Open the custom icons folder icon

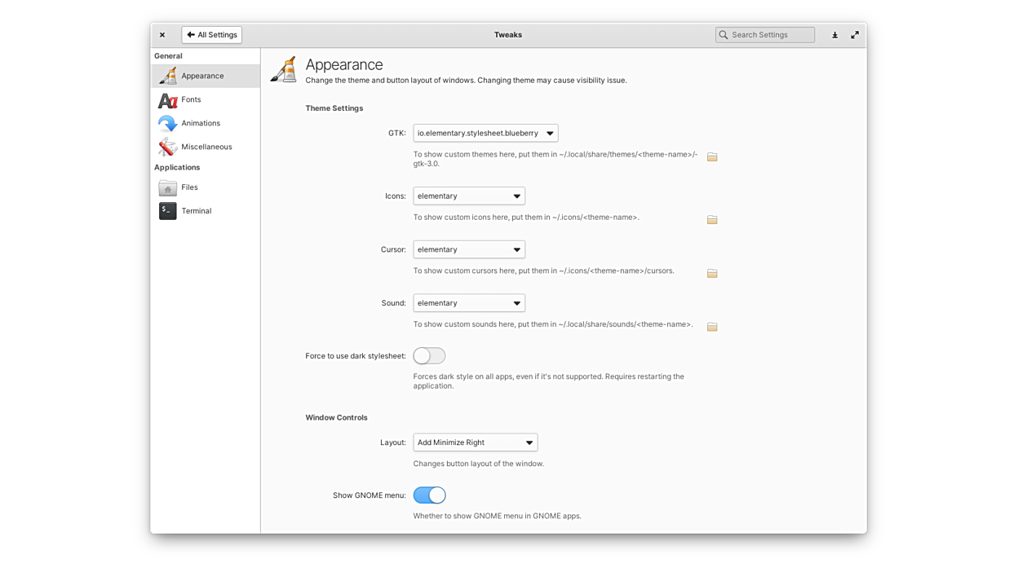click(x=712, y=220)
